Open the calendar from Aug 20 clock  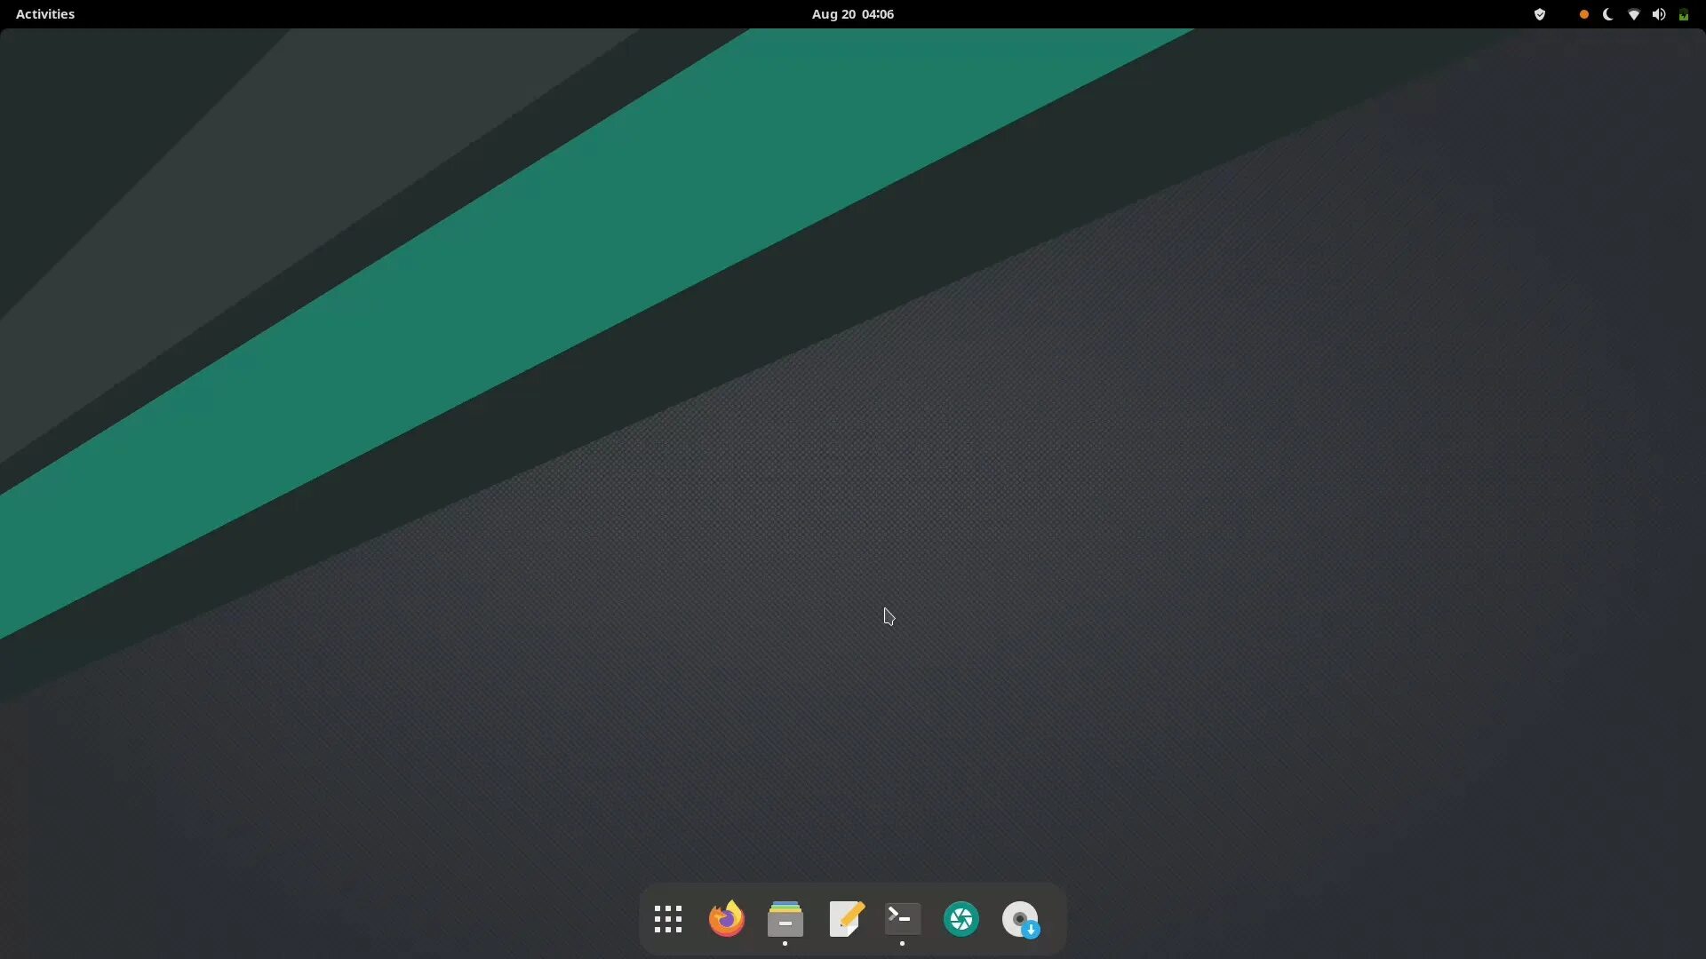833,14
